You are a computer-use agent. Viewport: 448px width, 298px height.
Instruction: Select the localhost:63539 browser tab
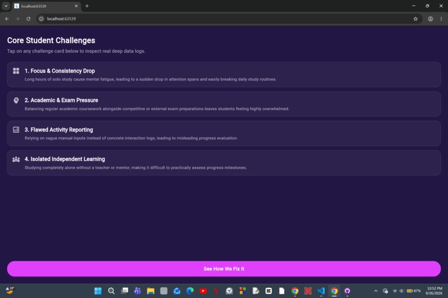click(x=46, y=6)
